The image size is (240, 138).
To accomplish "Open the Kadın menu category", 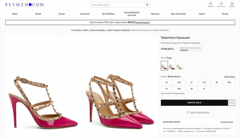I will point(15,14).
